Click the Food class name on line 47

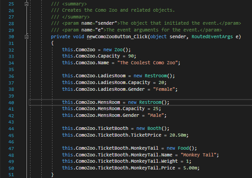pyautogui.click(x=183, y=148)
